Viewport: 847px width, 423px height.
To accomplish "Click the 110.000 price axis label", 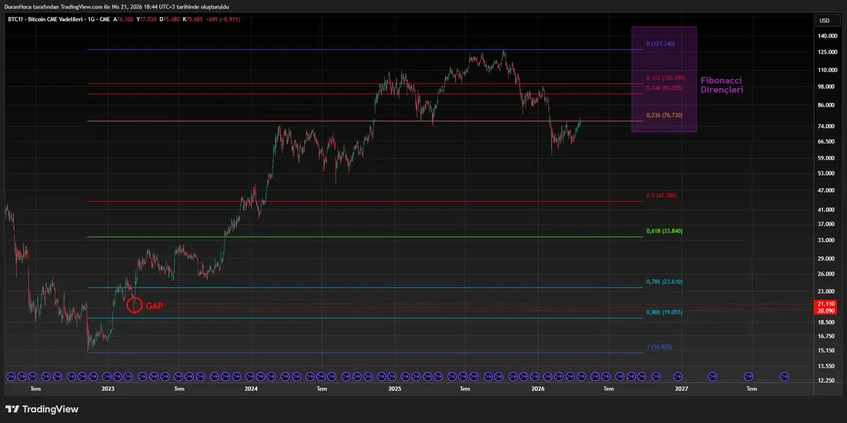I will pyautogui.click(x=827, y=70).
